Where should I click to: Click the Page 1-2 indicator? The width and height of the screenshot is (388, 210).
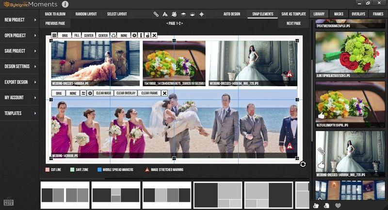pyautogui.click(x=175, y=23)
